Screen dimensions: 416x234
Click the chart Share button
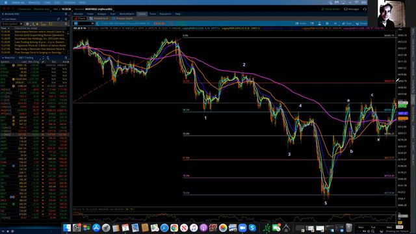click(x=301, y=23)
